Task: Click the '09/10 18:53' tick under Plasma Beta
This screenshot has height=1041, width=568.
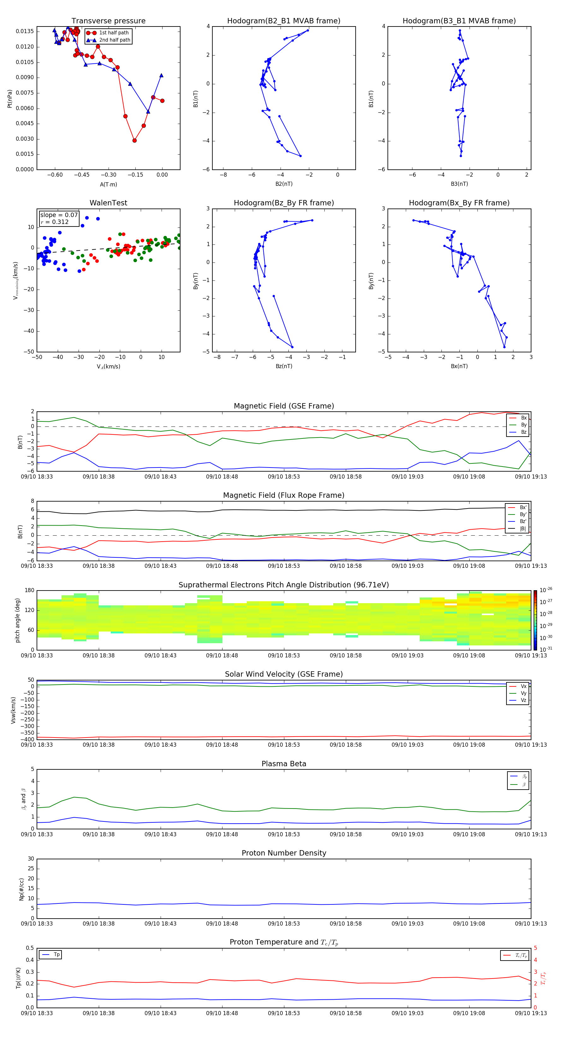Action: pyautogui.click(x=284, y=834)
